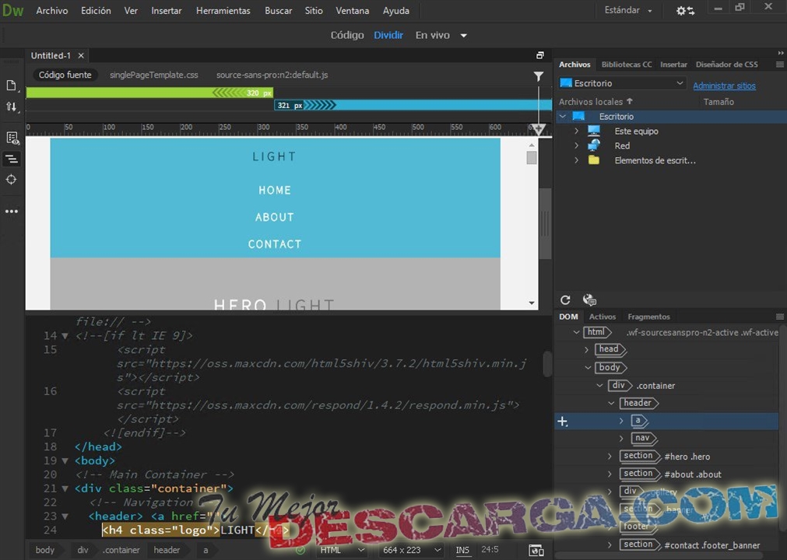The image size is (787, 560).
Task: Click the filter related files icon
Action: [x=539, y=75]
